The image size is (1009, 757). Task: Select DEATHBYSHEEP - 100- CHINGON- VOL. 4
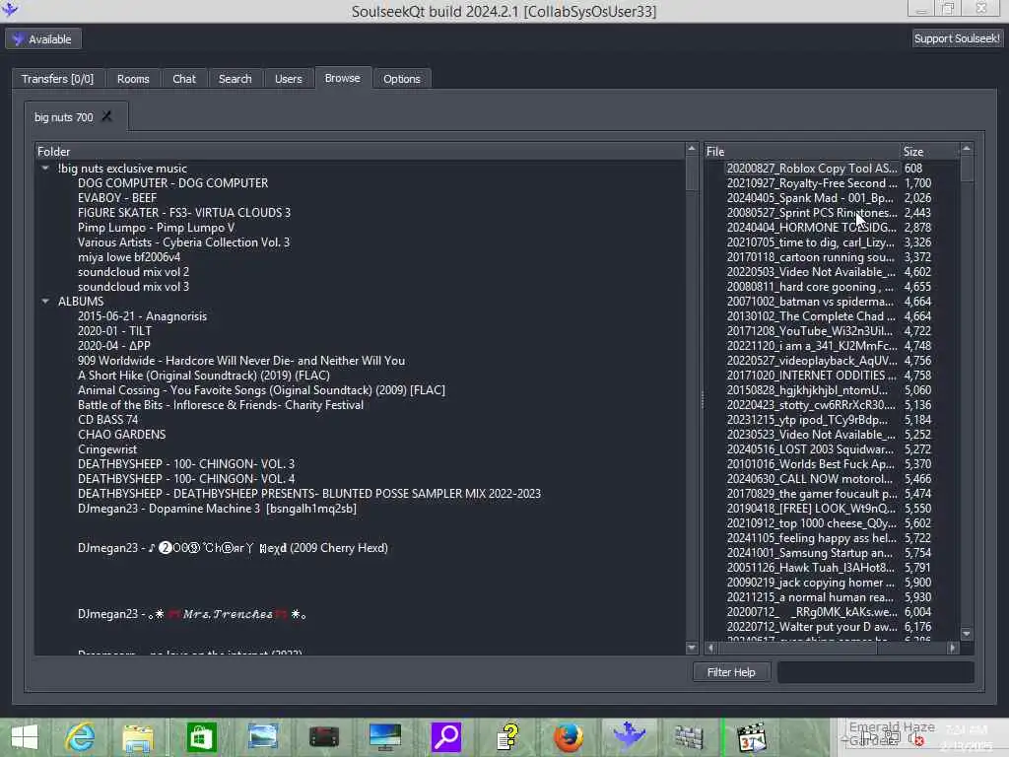(186, 478)
